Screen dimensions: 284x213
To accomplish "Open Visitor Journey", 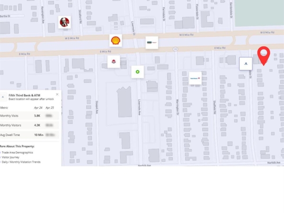I will click(10, 157).
